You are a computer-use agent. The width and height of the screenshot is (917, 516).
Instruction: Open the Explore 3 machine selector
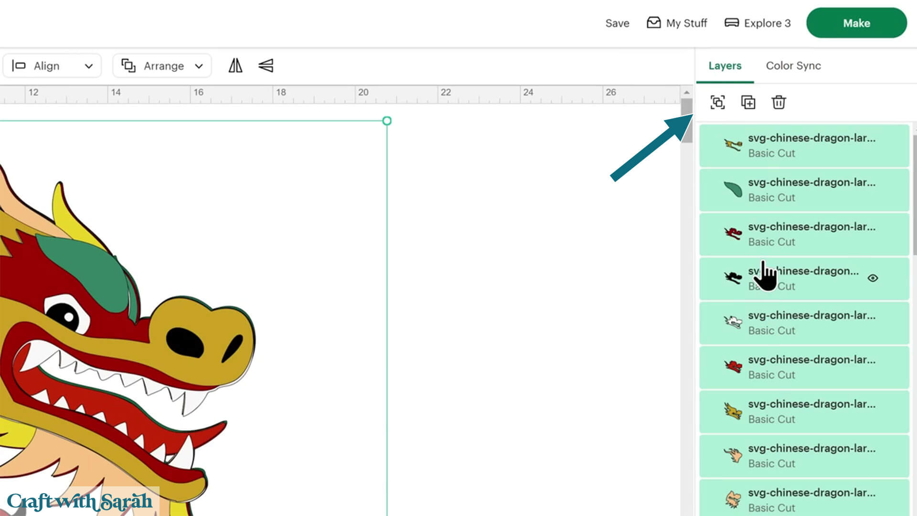pyautogui.click(x=767, y=23)
